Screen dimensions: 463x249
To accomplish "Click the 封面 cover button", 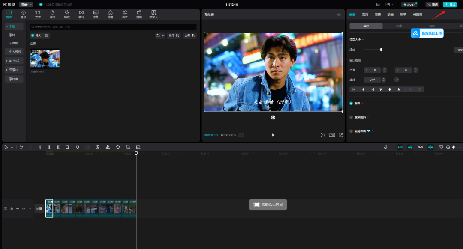I will pyautogui.click(x=39, y=208).
